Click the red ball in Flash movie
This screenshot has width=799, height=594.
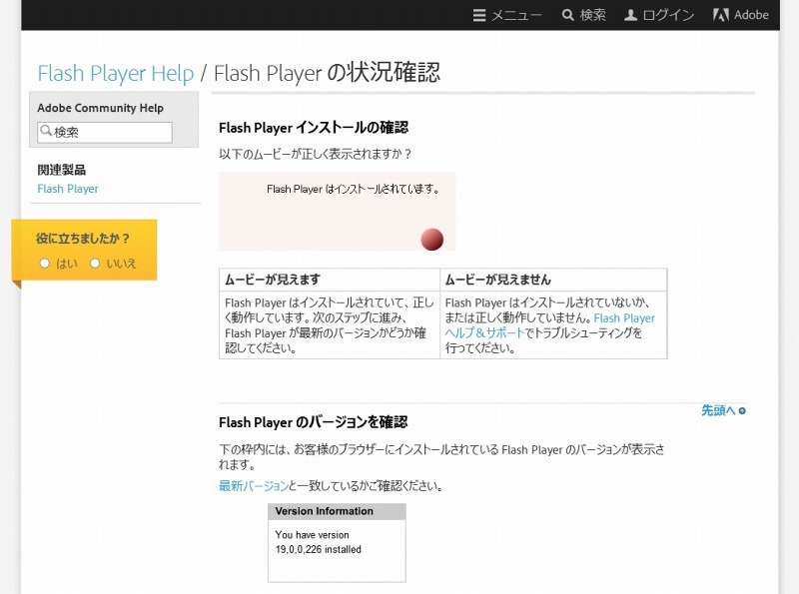pos(432,240)
